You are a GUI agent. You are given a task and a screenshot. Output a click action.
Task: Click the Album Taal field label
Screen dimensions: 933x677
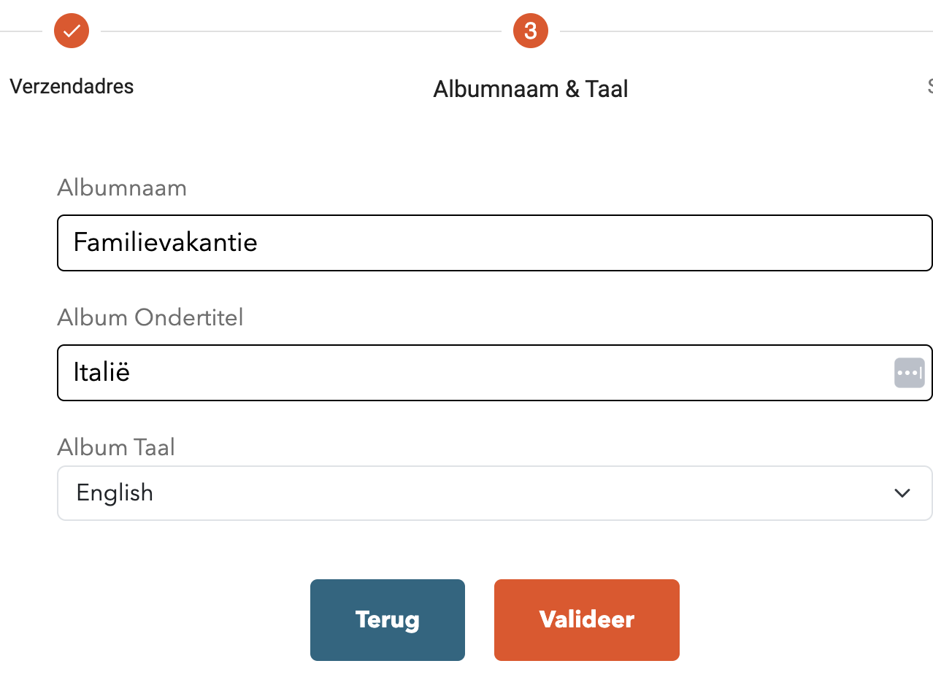[x=116, y=447]
